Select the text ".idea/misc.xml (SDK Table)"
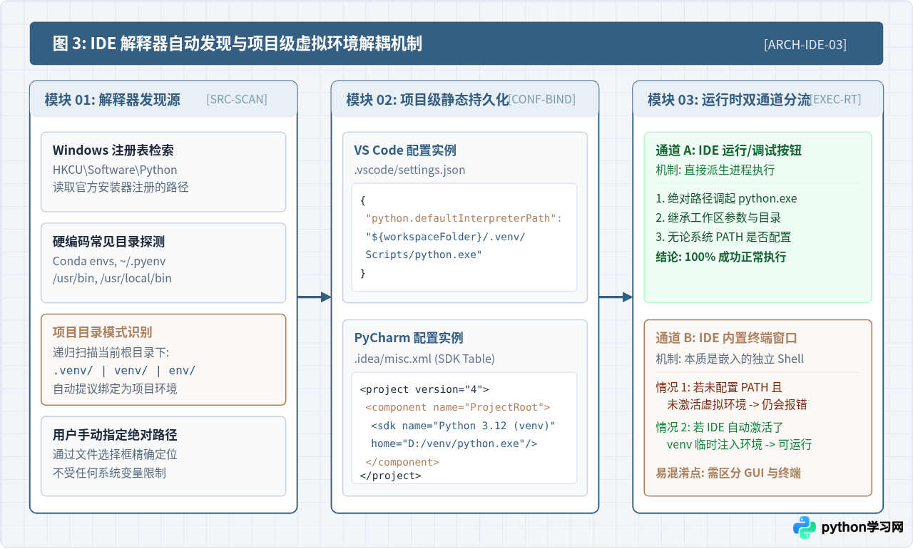Image resolution: width=913 pixels, height=549 pixels. [x=424, y=358]
